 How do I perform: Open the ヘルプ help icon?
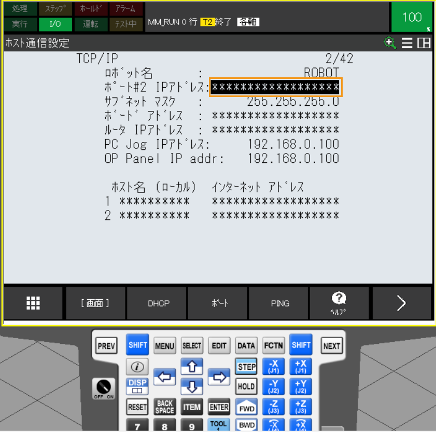[339, 303]
